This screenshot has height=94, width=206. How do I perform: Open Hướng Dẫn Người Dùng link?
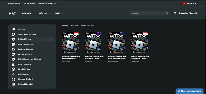48,3
